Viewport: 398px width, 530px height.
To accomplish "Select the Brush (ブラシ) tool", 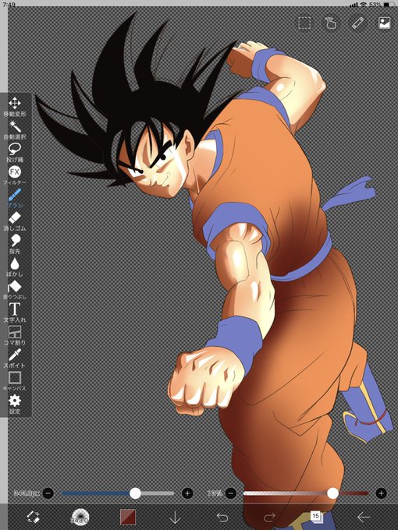I will [x=15, y=199].
